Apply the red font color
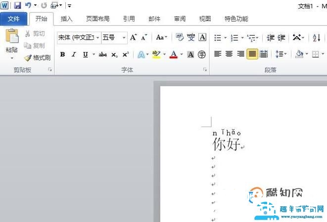 point(174,54)
